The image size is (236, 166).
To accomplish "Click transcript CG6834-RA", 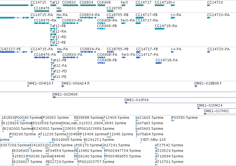I will pyautogui.click(x=90, y=15).
